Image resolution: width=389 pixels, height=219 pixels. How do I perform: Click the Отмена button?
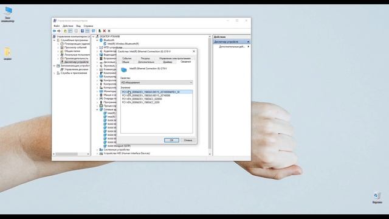point(188,141)
